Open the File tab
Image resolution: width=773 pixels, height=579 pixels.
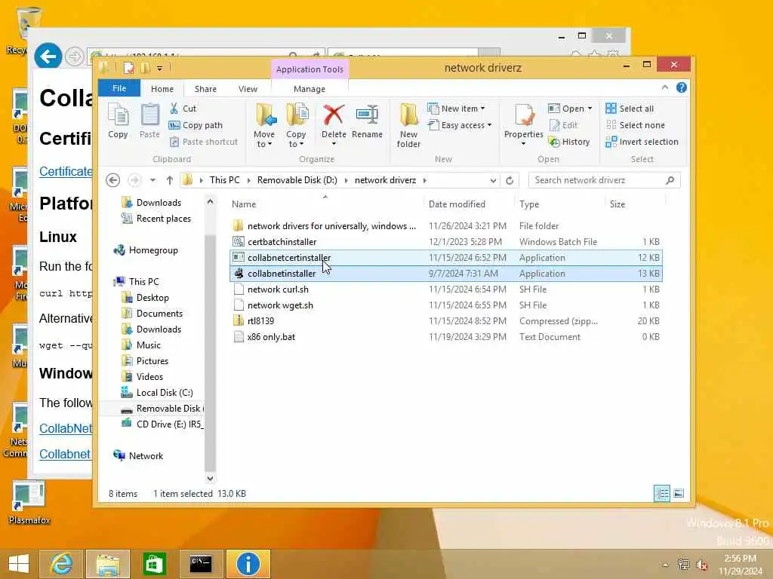click(x=119, y=88)
